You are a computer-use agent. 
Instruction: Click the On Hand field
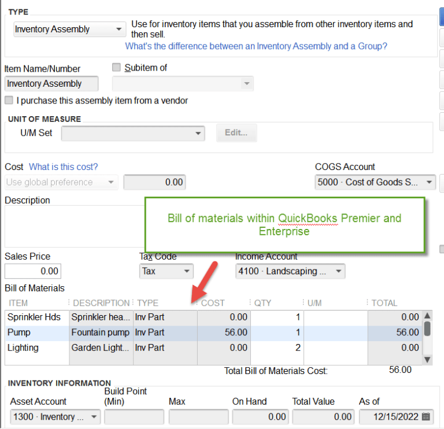[x=261, y=417]
